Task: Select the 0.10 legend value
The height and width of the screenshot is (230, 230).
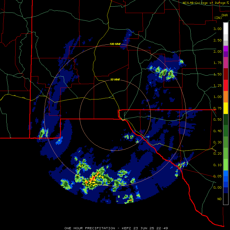Action: point(217,165)
